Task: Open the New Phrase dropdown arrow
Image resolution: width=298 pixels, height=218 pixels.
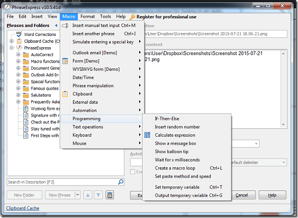Action: (77, 195)
